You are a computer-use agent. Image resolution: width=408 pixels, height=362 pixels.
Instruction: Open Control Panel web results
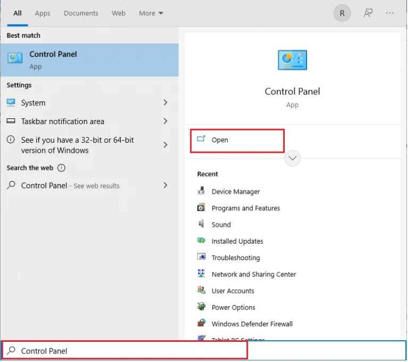click(89, 185)
